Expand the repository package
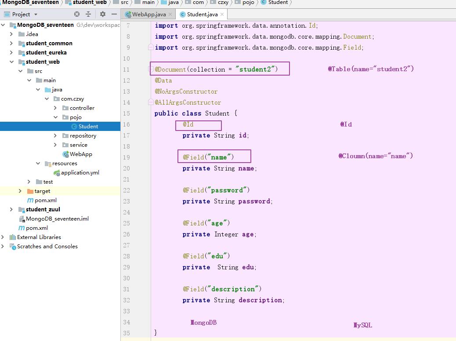This screenshot has height=341, width=456. click(x=55, y=136)
